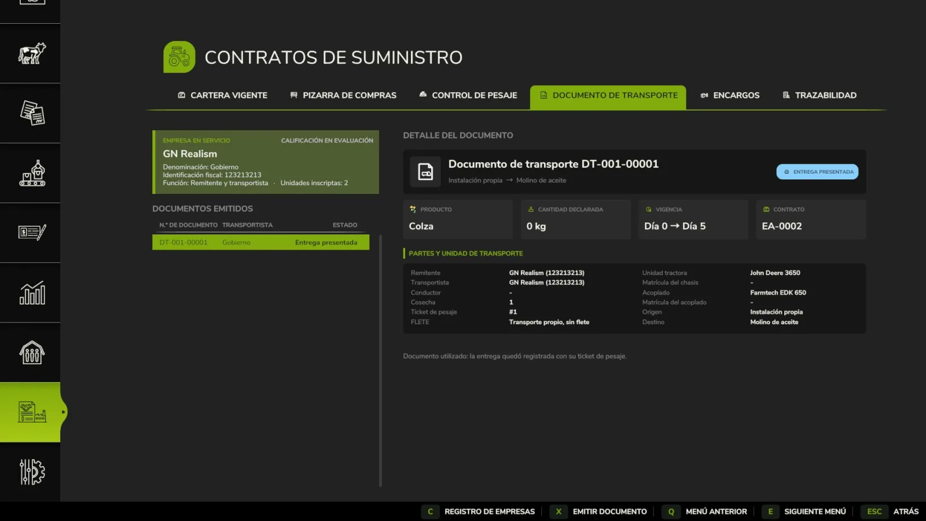Click the Molino de aceite destination value
Screen dimensions: 926x521
coord(774,322)
